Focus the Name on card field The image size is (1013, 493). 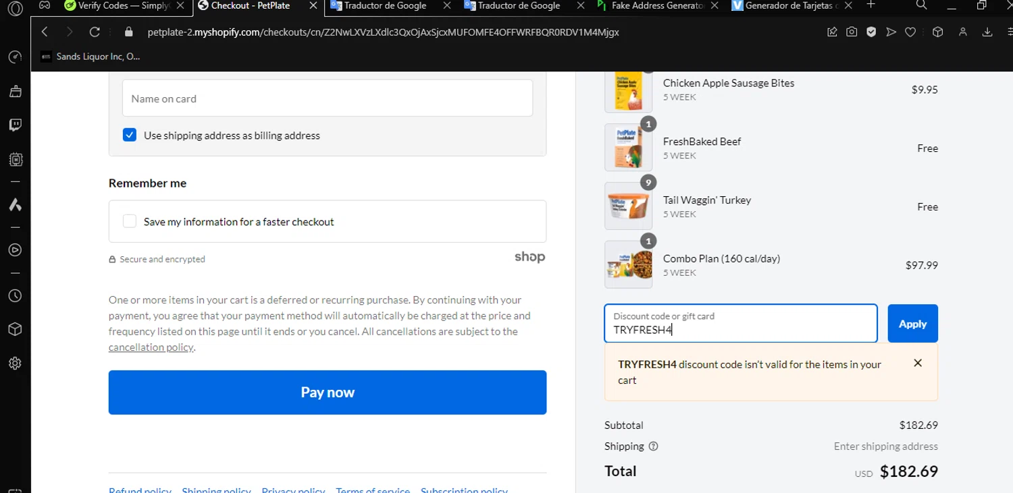(328, 98)
